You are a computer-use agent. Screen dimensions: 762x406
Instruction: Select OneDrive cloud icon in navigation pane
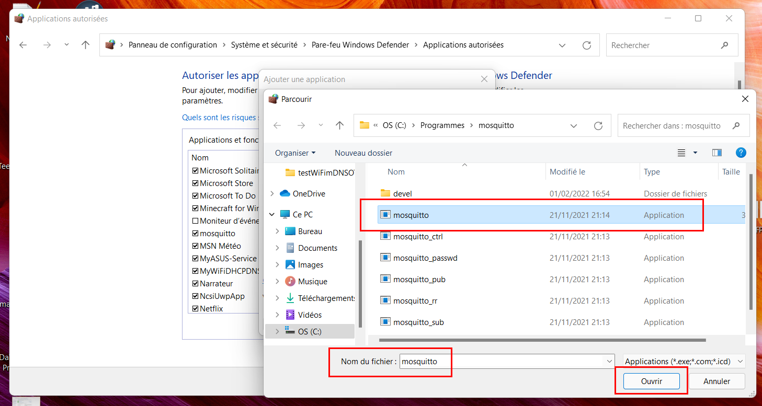(x=285, y=193)
